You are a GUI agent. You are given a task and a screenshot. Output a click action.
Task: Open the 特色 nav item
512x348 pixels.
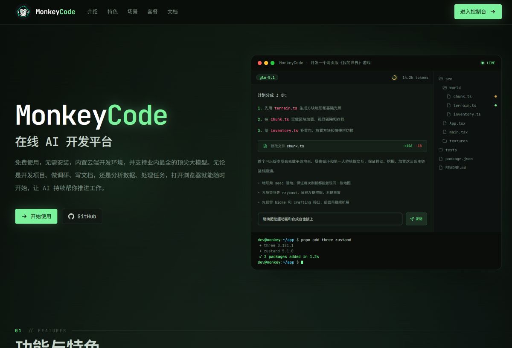point(113,12)
